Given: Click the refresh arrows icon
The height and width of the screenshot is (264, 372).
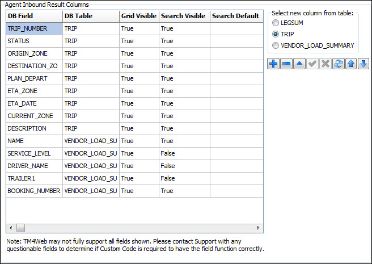Looking at the screenshot, I should (x=338, y=64).
